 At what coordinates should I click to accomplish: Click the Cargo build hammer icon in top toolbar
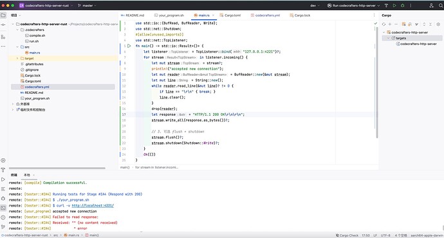[386, 5]
